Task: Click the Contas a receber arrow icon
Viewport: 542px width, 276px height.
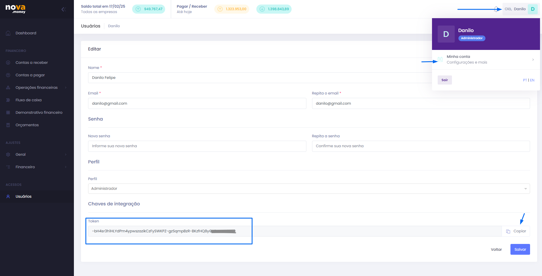Action: [8, 63]
